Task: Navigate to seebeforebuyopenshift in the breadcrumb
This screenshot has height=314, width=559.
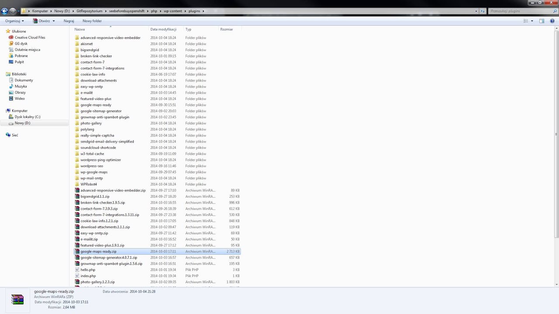Action: [x=127, y=11]
